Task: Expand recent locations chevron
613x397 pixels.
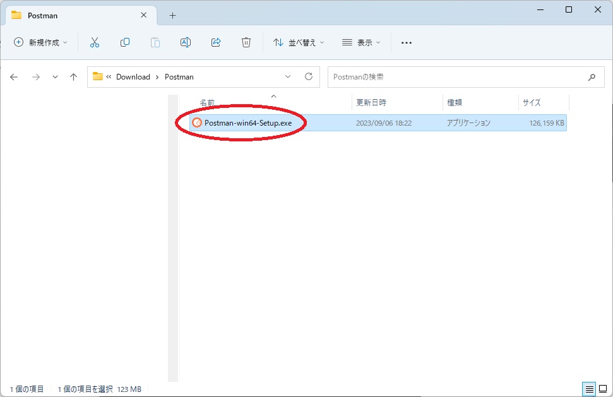Action: point(55,77)
